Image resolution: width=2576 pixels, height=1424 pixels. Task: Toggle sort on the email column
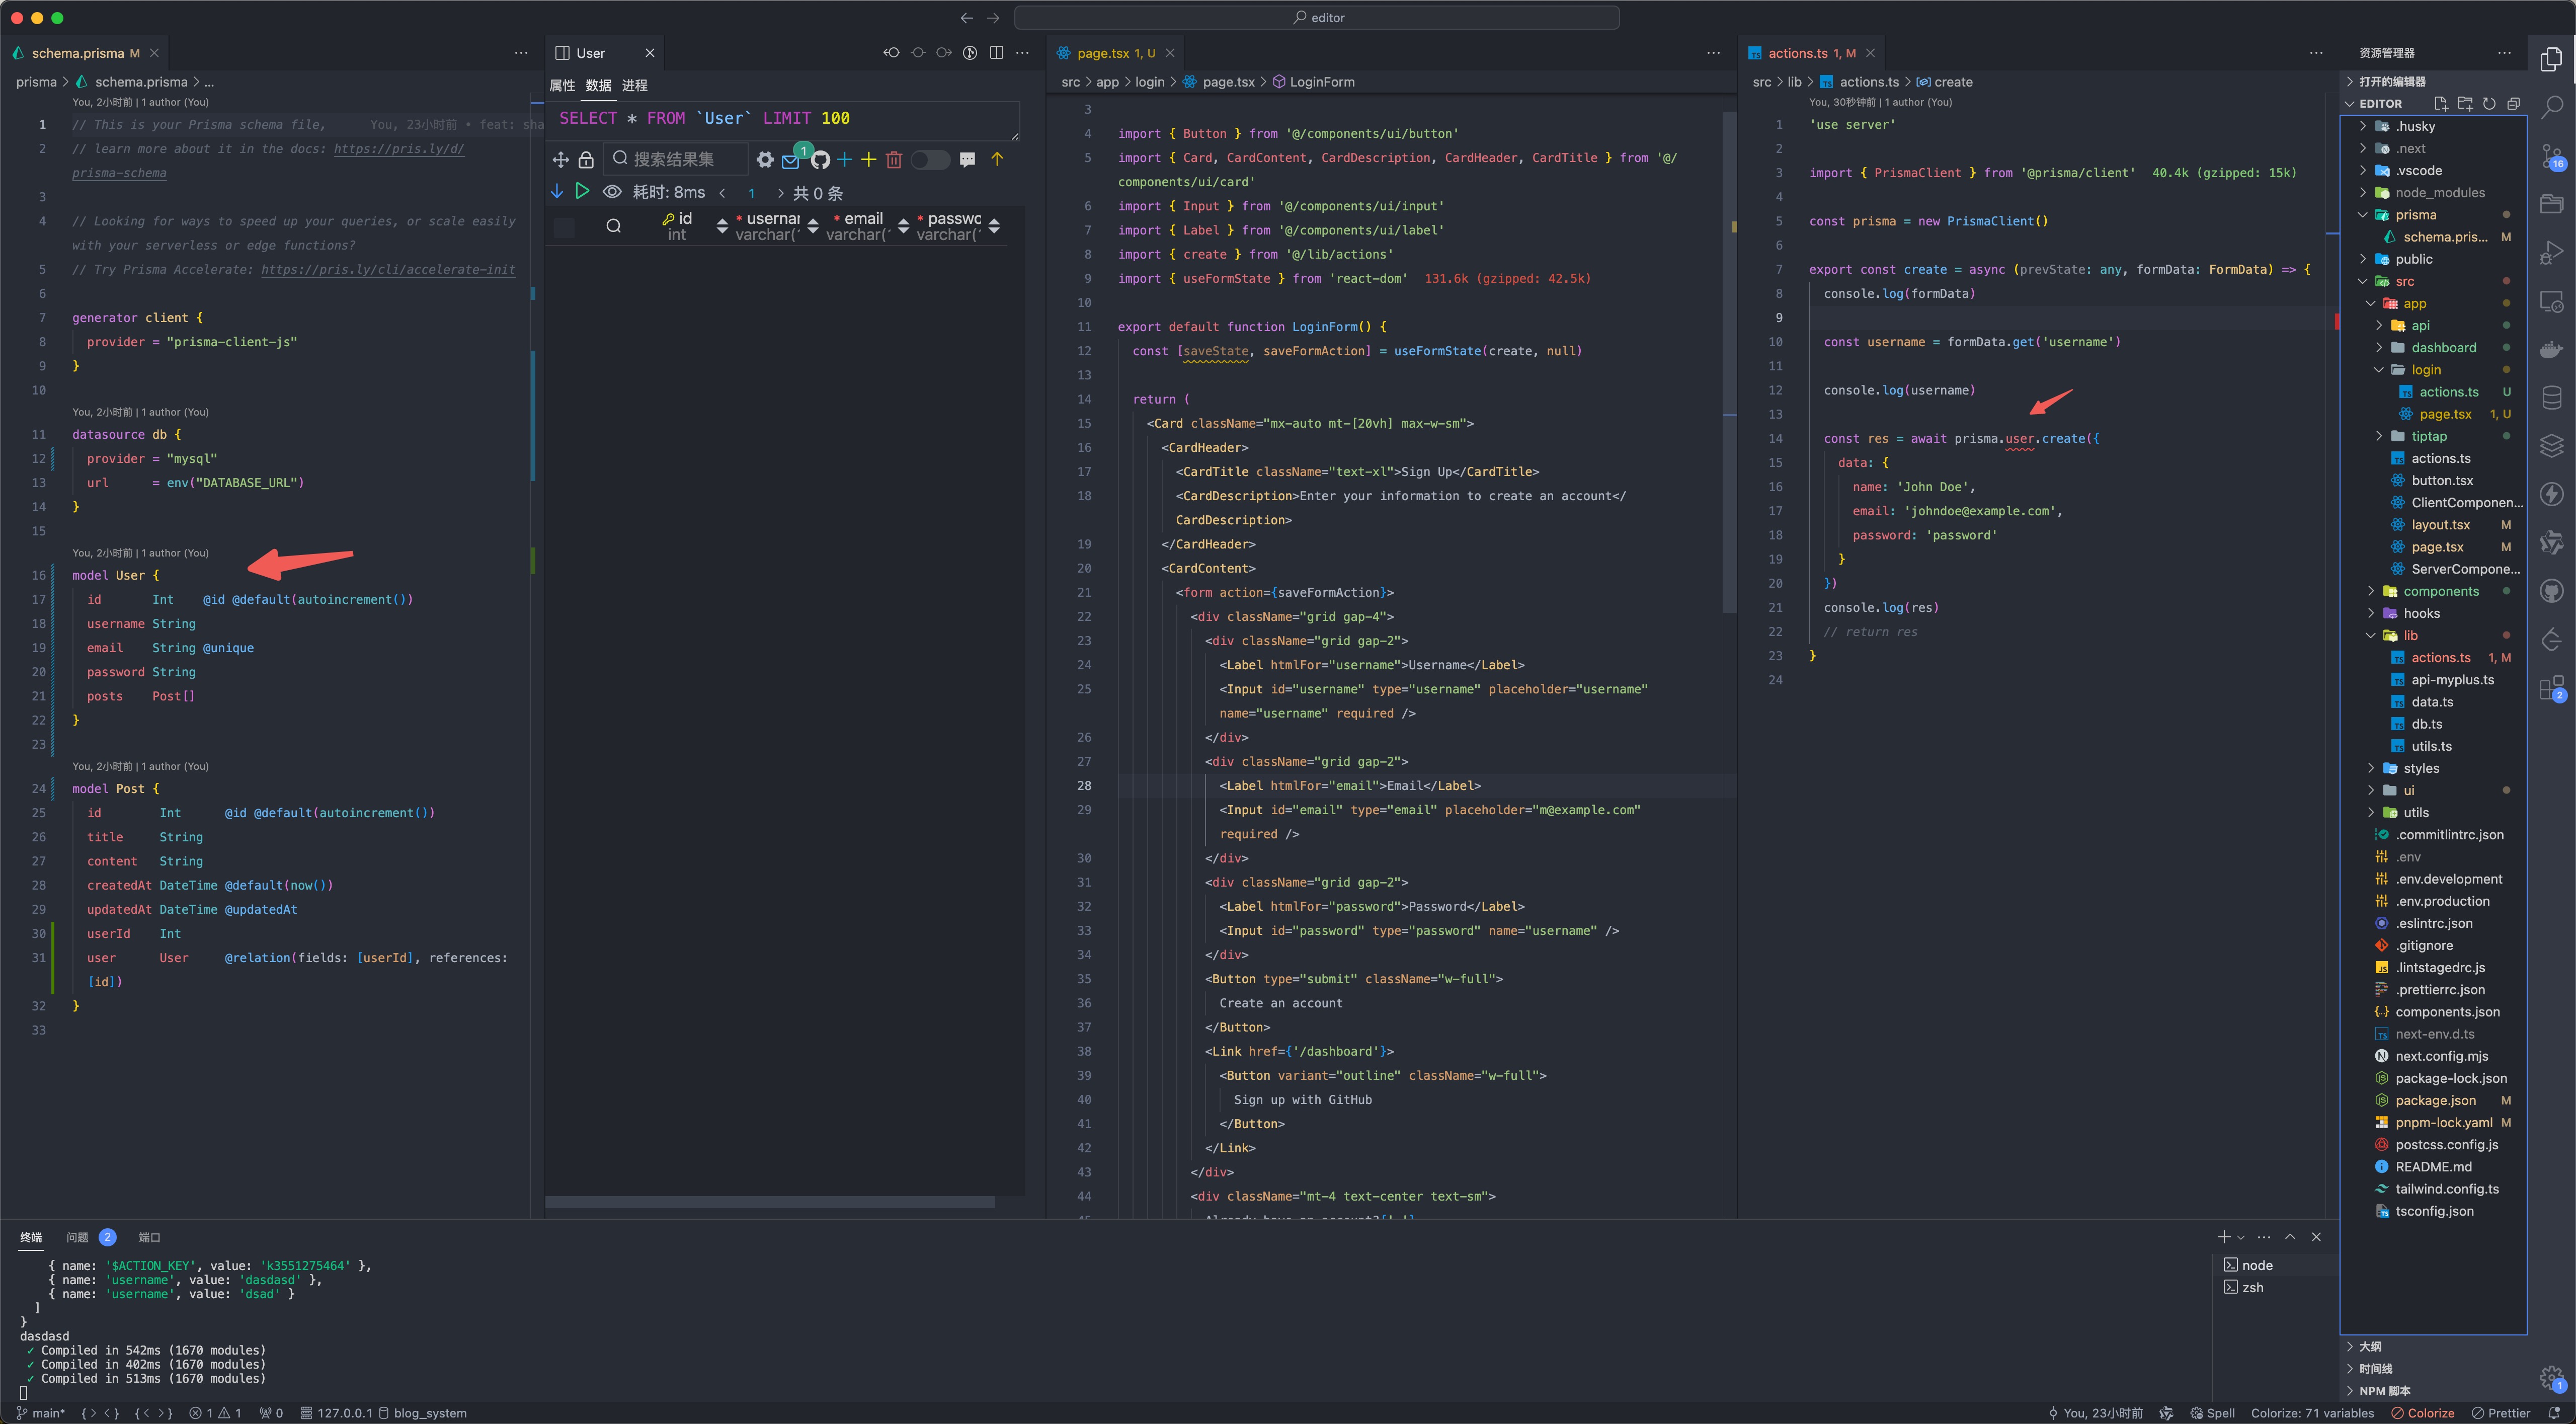click(x=903, y=227)
